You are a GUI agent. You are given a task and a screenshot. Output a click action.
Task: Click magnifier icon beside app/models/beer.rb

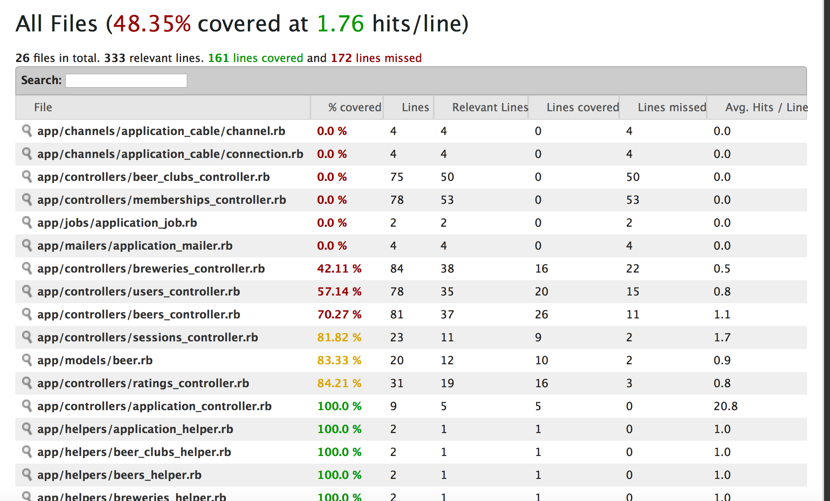(27, 360)
